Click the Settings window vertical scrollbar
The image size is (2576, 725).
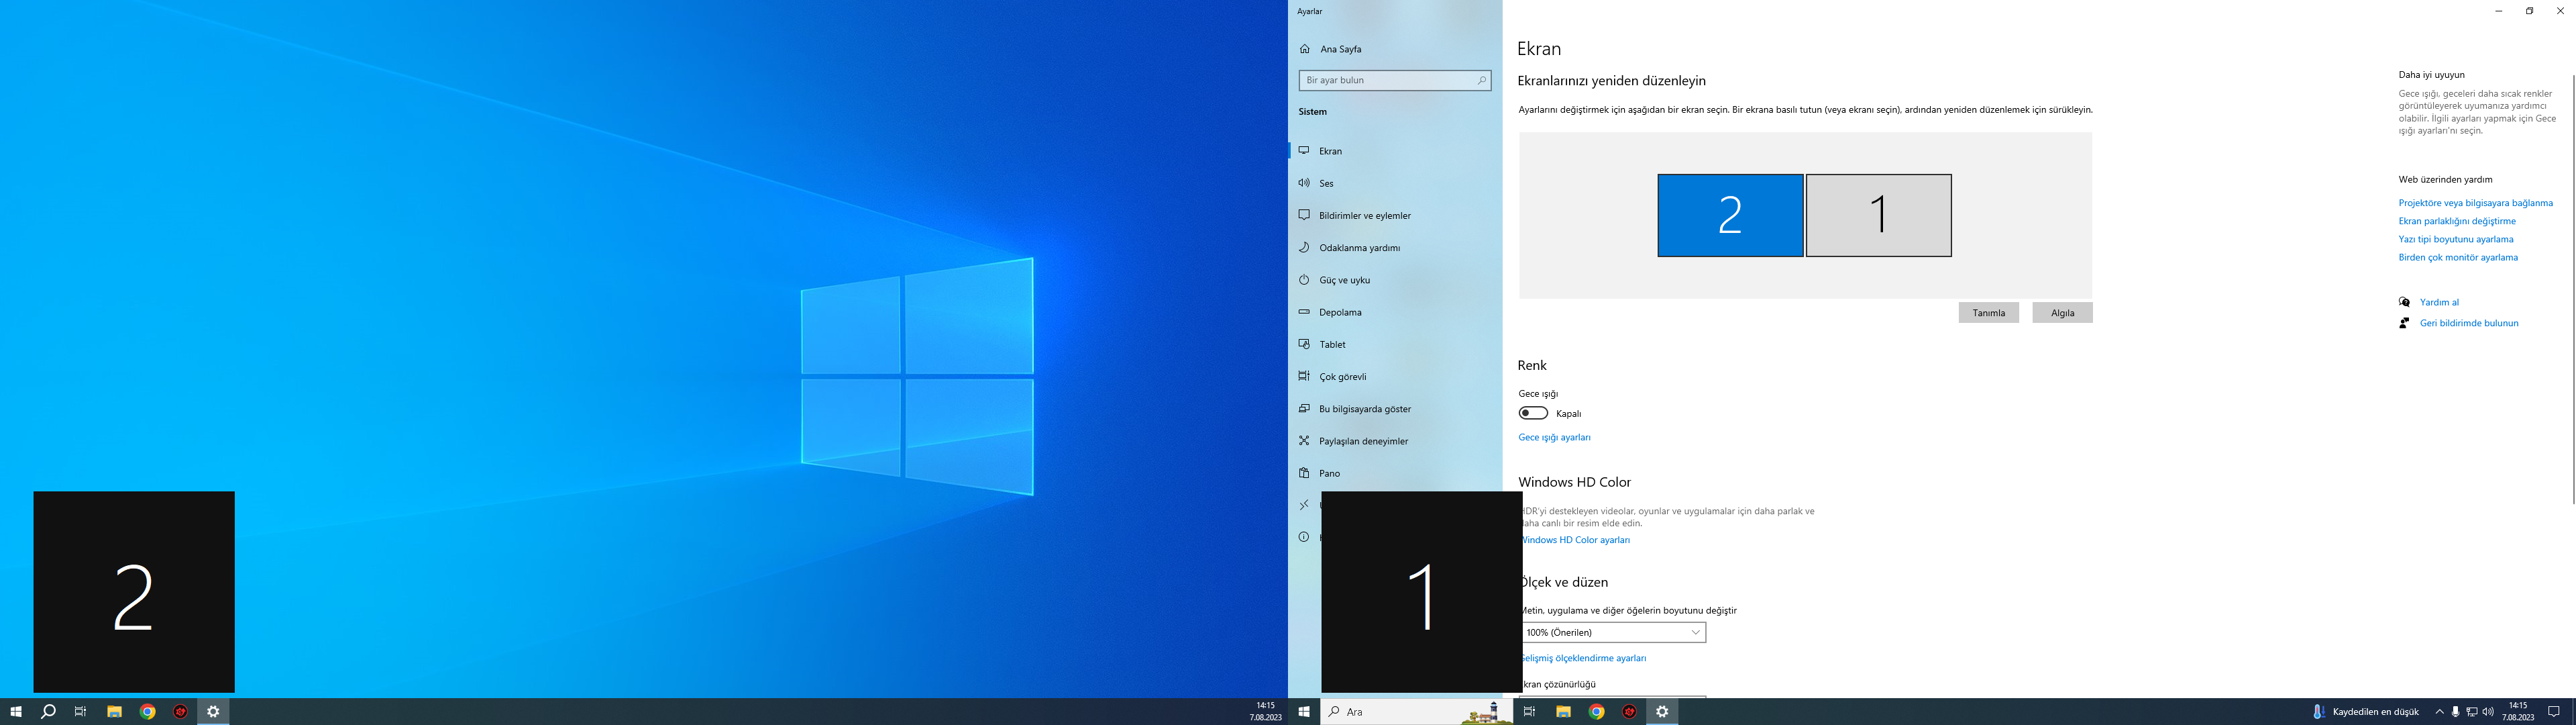point(2572,289)
